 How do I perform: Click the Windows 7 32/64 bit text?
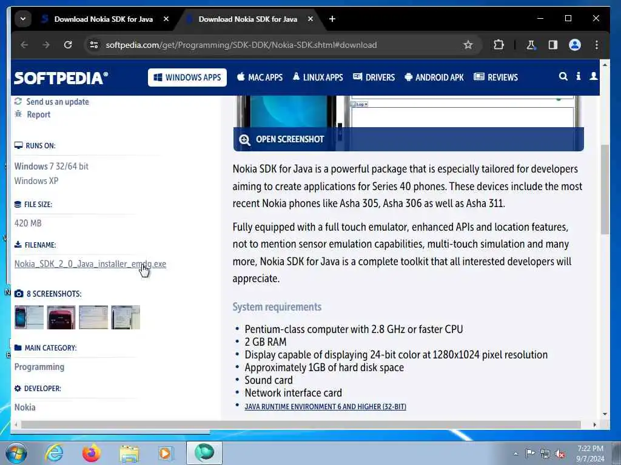(52, 167)
